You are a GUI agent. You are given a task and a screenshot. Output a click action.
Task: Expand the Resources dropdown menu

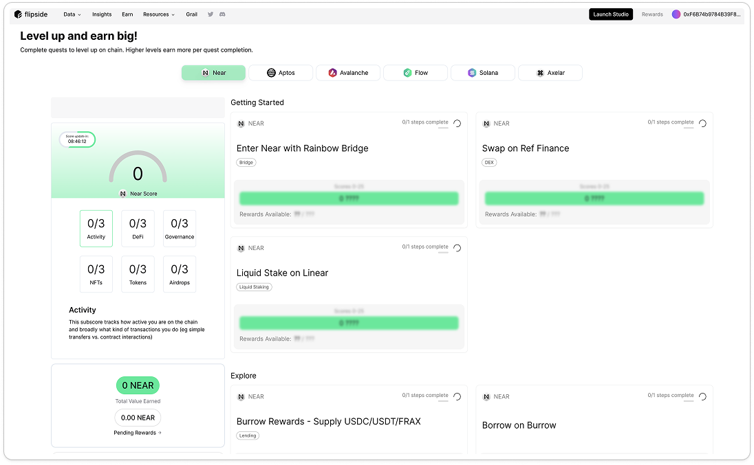[159, 14]
